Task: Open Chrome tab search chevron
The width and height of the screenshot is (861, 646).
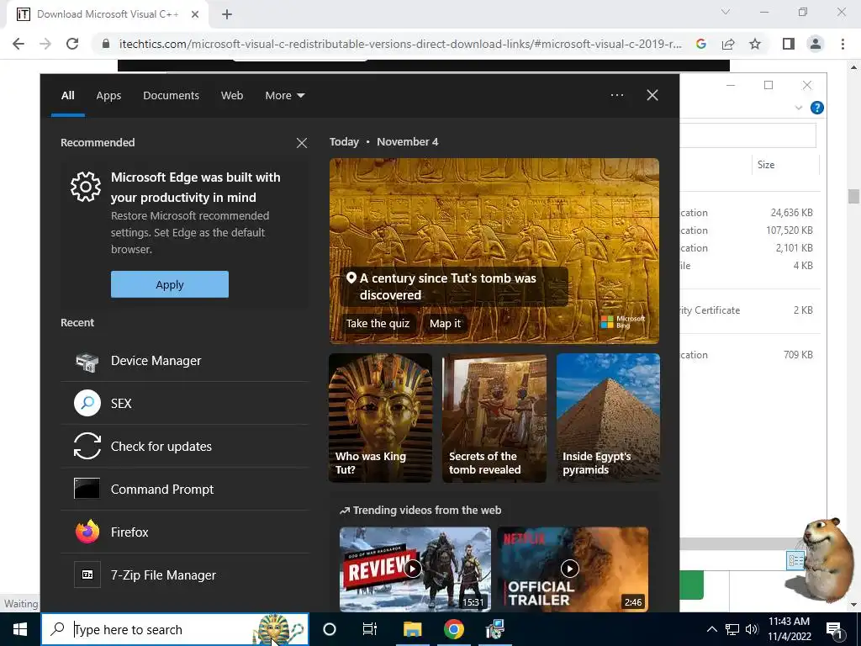Action: click(726, 12)
